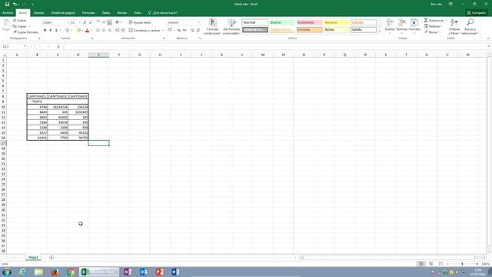Viewport: 492px width, 277px height.
Task: Switch to the Diseño de página tab
Action: click(x=63, y=13)
